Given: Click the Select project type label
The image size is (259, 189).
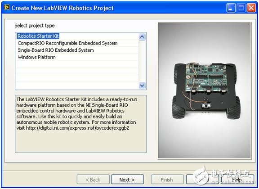Looking at the screenshot, I should click(x=35, y=26).
